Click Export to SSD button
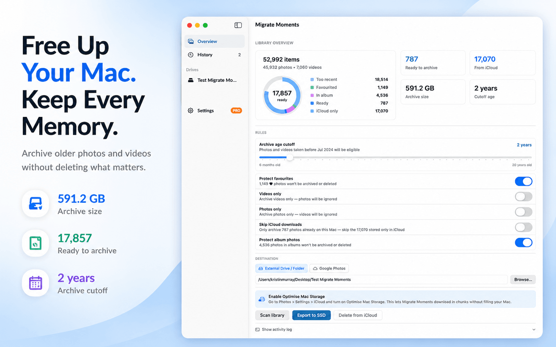The height and width of the screenshot is (347, 556). point(311,315)
